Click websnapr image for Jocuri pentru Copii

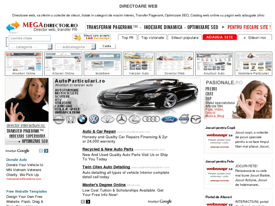point(219,141)
